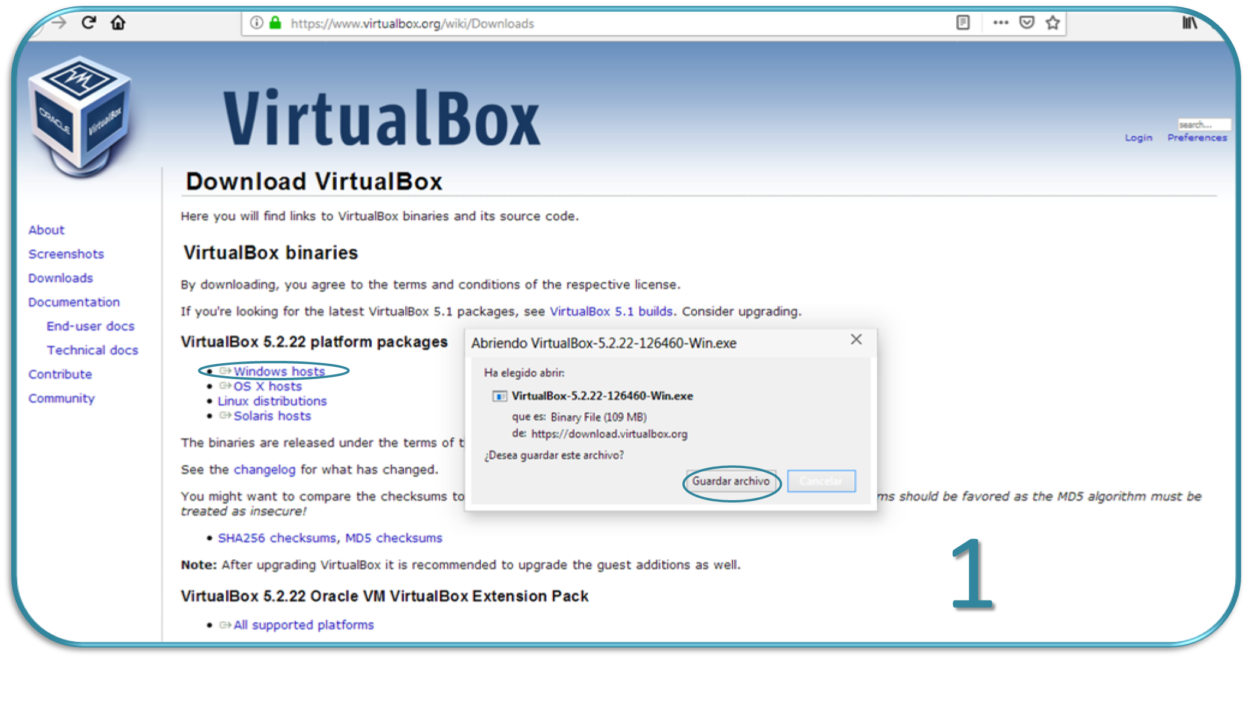Screen dimensions: 1247x708
Task: Open the changelog link
Action: pyautogui.click(x=265, y=469)
